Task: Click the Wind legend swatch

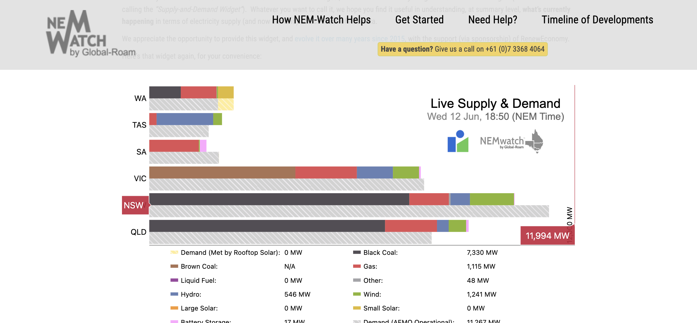Action: tap(357, 294)
